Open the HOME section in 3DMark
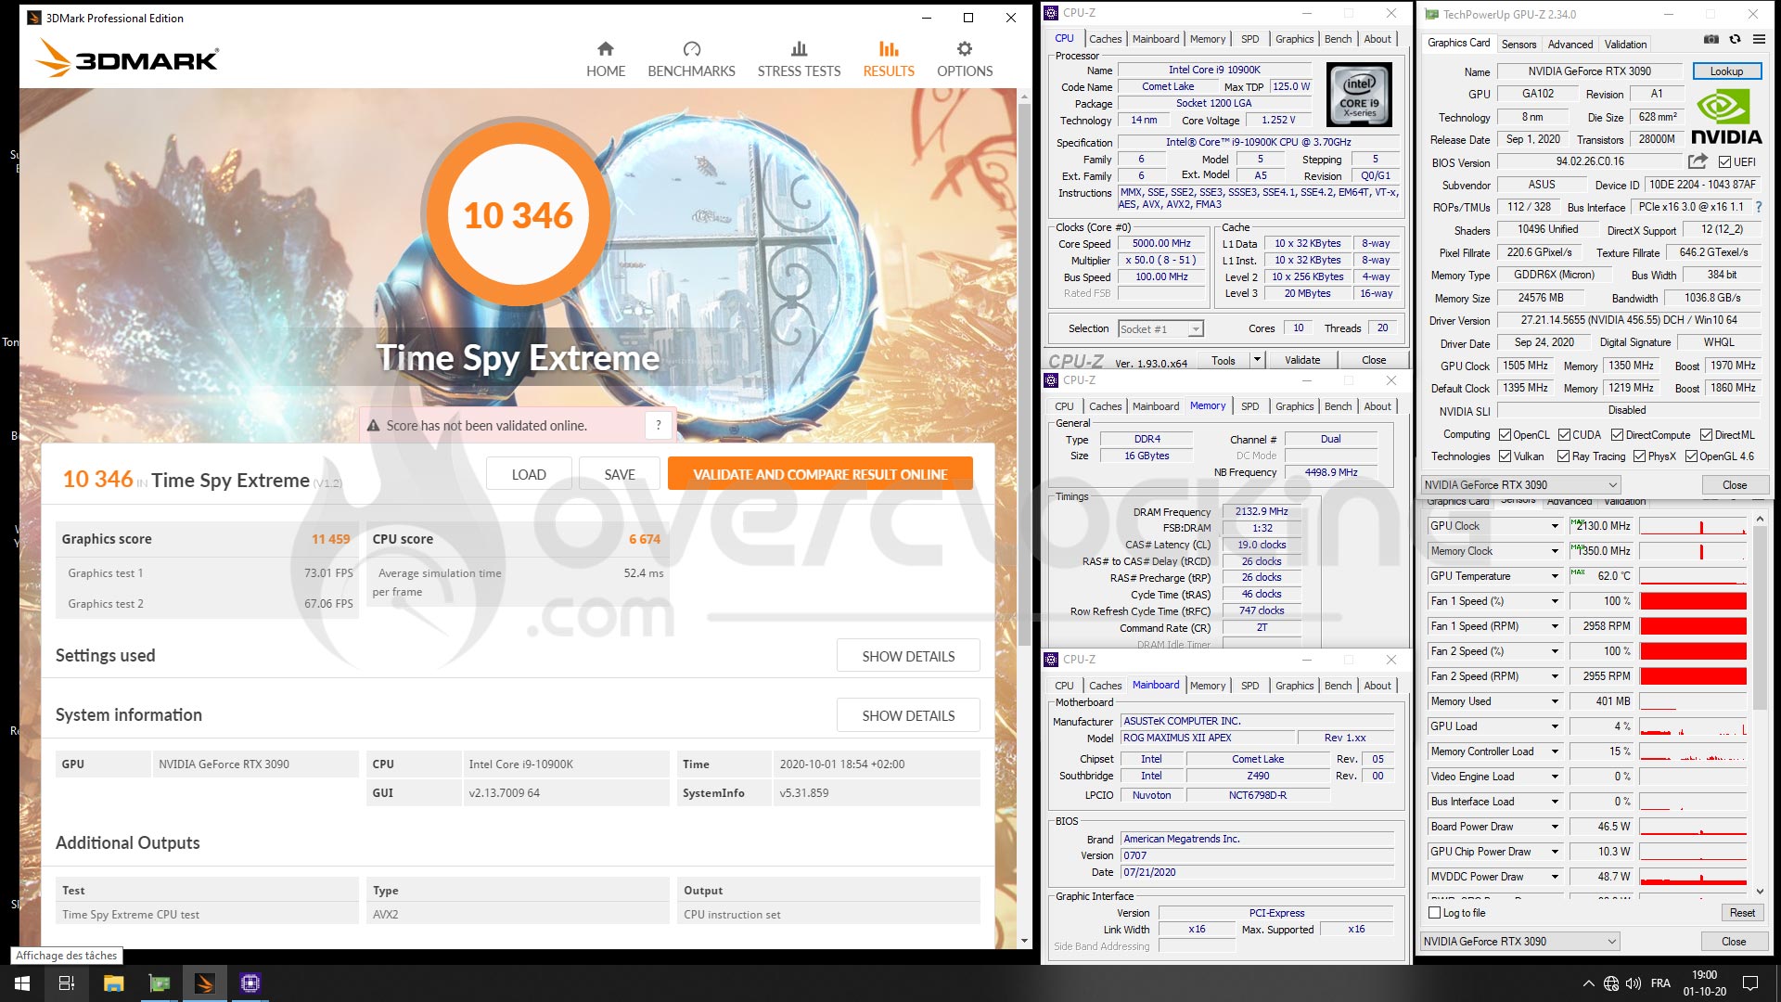Viewport: 1781px width, 1002px height. [x=606, y=59]
